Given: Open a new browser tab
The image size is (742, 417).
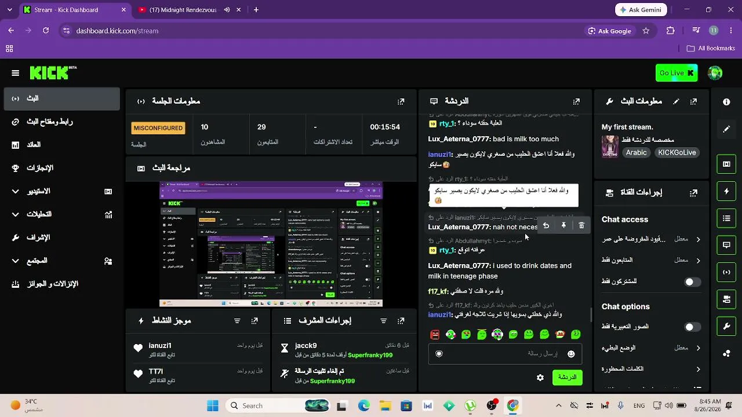Looking at the screenshot, I should coord(256,10).
